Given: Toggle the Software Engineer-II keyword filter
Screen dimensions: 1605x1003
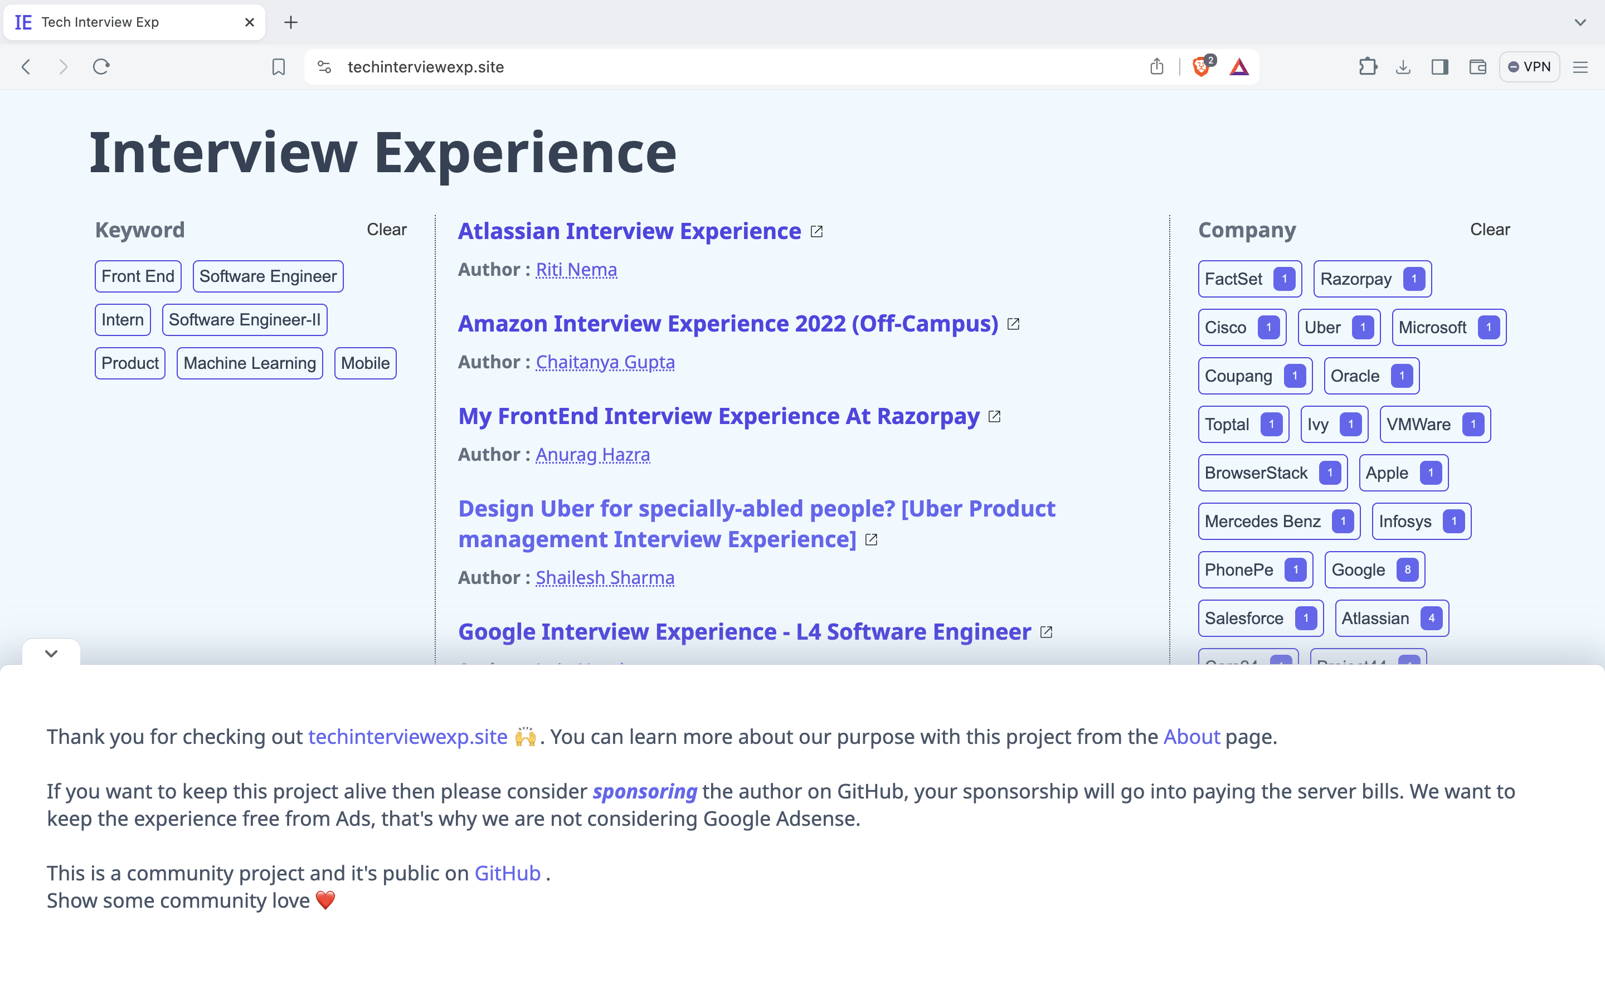Looking at the screenshot, I should [245, 320].
